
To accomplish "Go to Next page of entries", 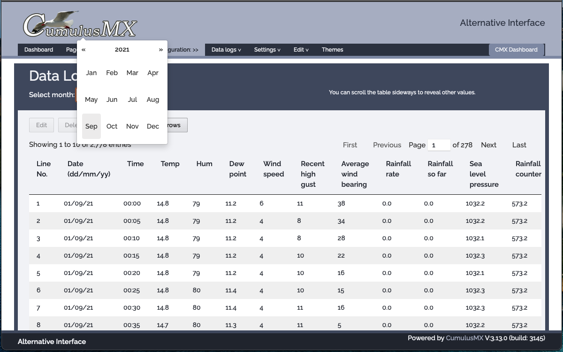I will click(488, 145).
